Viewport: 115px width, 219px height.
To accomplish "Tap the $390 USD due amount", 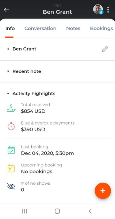I will pos(33,129).
